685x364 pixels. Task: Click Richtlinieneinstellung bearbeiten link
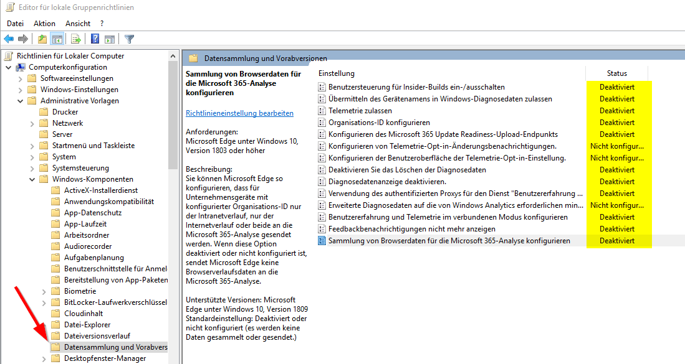pyautogui.click(x=239, y=113)
